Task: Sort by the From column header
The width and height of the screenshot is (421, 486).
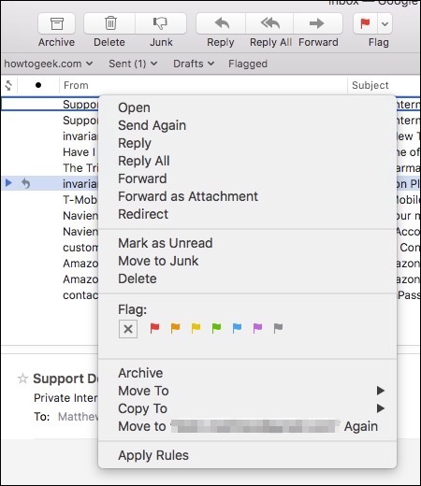Action: click(203, 85)
